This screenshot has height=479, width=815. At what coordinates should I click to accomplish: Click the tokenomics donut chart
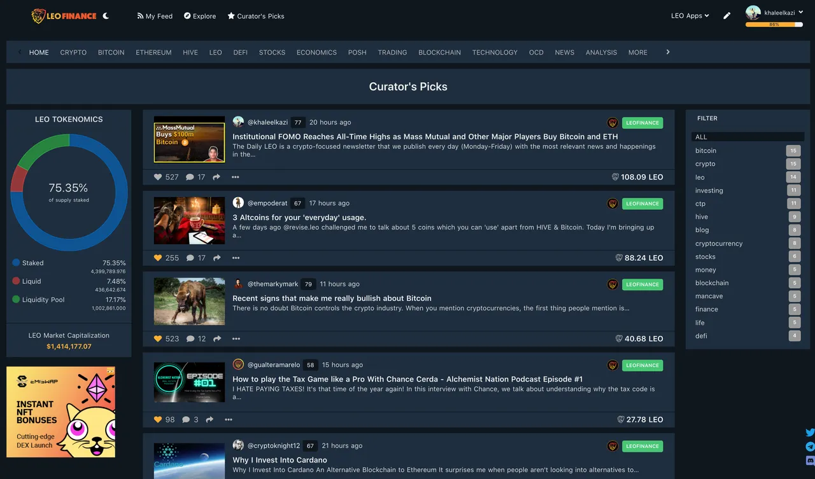pyautogui.click(x=69, y=192)
